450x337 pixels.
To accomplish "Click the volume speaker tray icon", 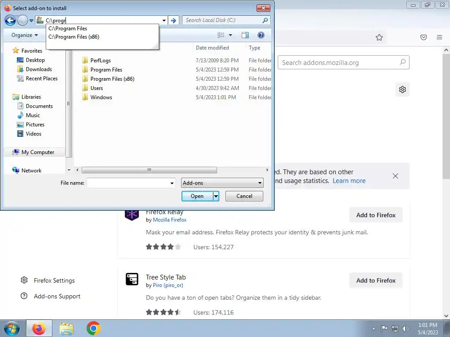I will 405,329.
